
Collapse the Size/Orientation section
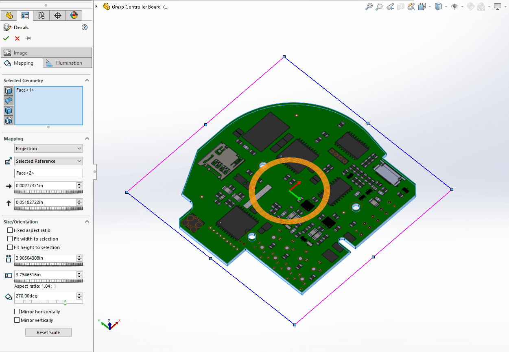pyautogui.click(x=87, y=222)
